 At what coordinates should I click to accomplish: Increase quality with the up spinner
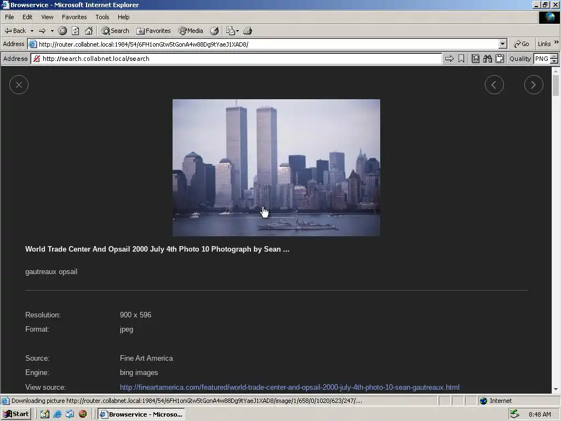[554, 56]
